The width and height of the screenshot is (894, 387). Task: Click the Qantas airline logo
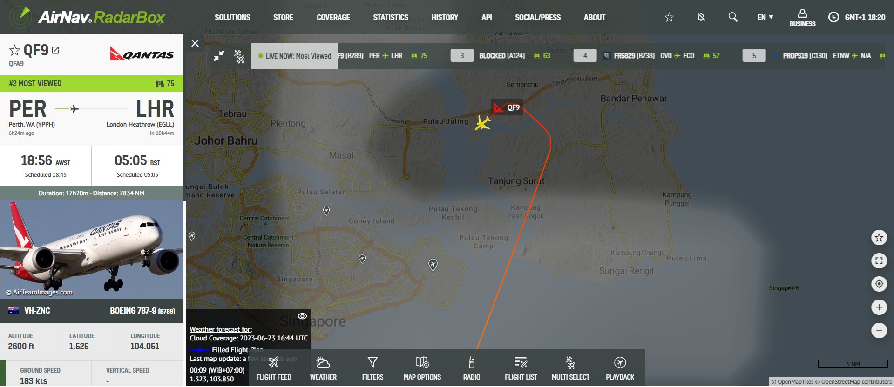(x=142, y=54)
